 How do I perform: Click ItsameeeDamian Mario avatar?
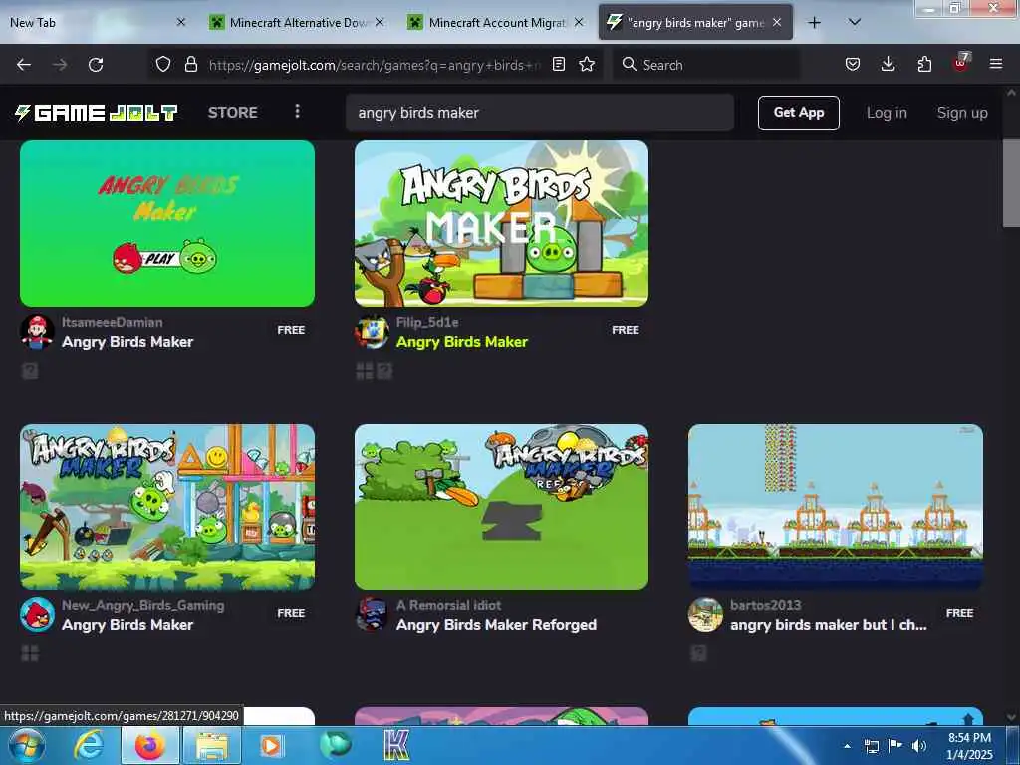[x=37, y=331]
